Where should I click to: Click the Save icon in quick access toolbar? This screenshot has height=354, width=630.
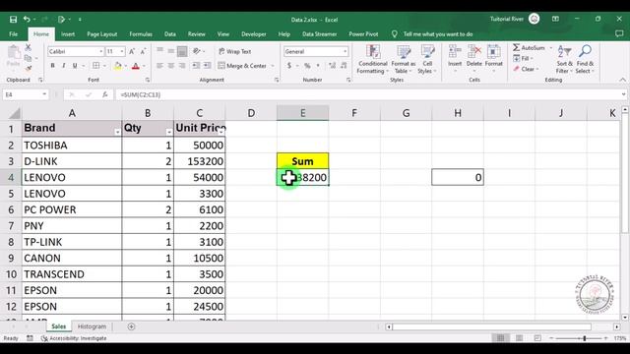13,20
